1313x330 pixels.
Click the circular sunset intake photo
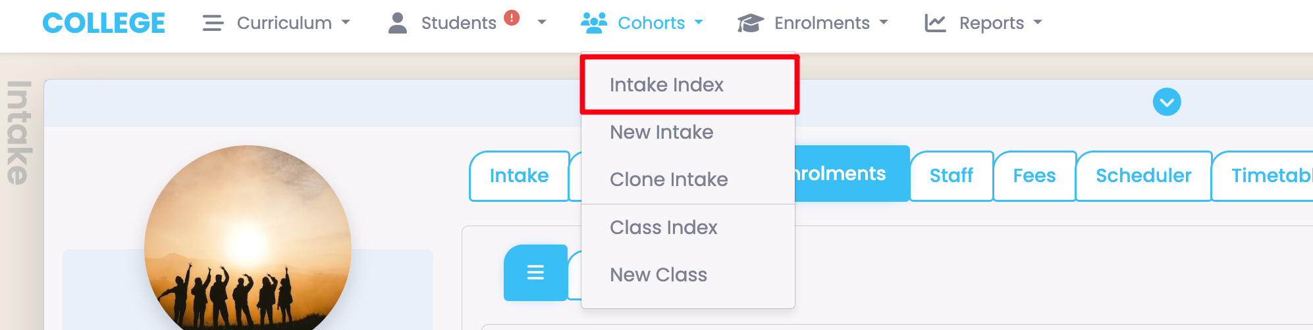[248, 243]
